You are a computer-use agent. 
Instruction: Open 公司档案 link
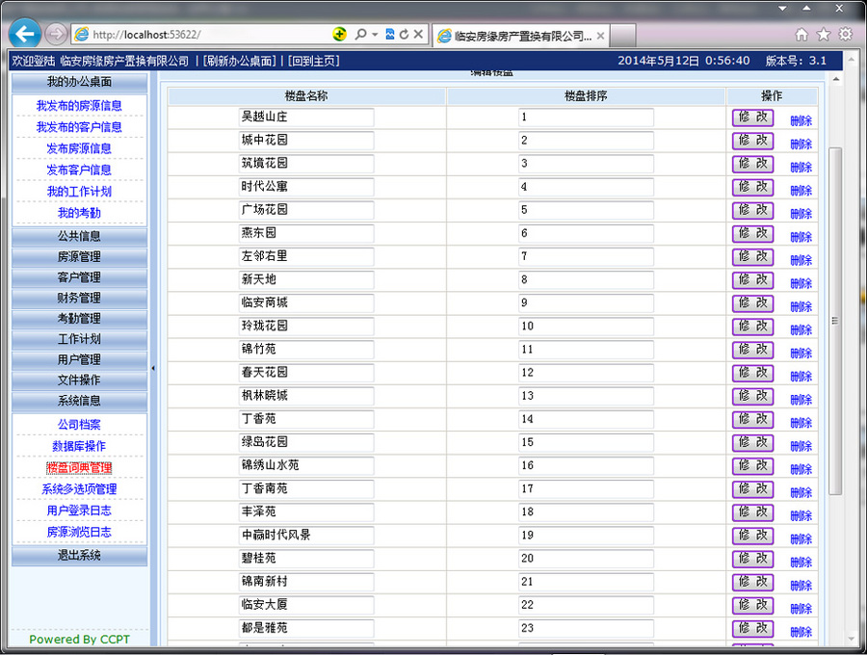[79, 425]
